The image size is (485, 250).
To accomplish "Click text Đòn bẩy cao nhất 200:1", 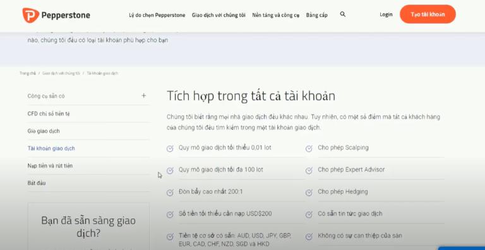I will click(211, 192).
